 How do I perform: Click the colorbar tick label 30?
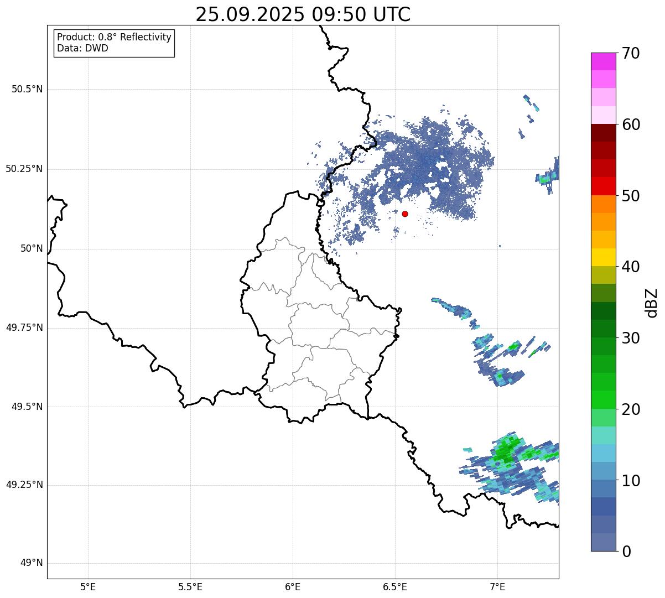(631, 338)
